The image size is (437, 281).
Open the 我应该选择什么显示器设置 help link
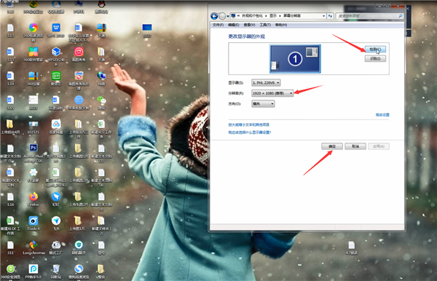click(x=250, y=132)
